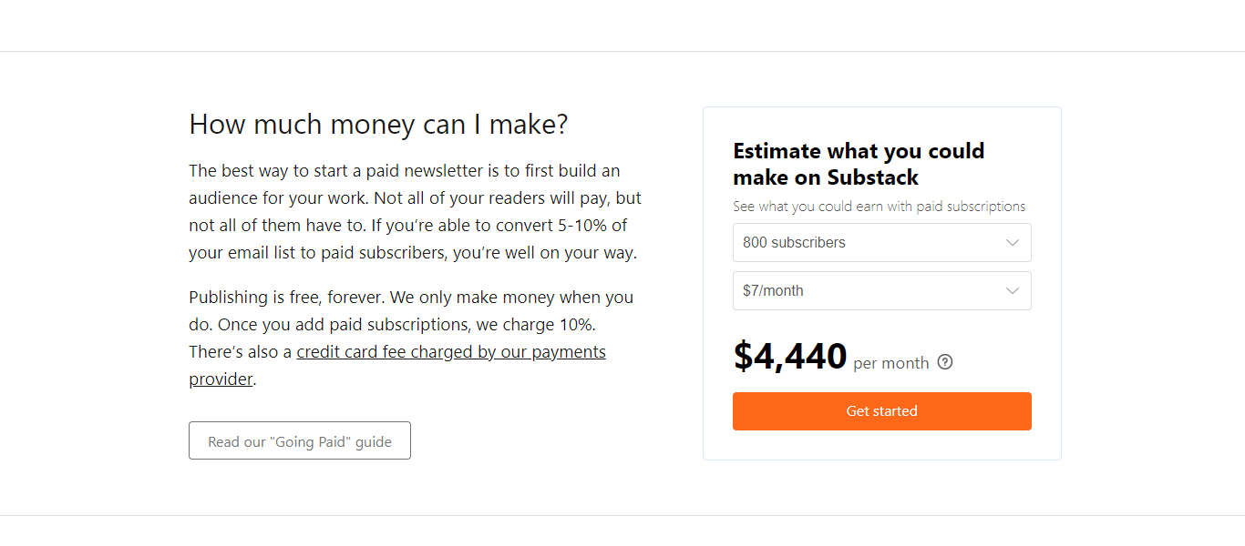Click the orange Get started button
Viewport: 1245px width, 546px height.
[882, 411]
